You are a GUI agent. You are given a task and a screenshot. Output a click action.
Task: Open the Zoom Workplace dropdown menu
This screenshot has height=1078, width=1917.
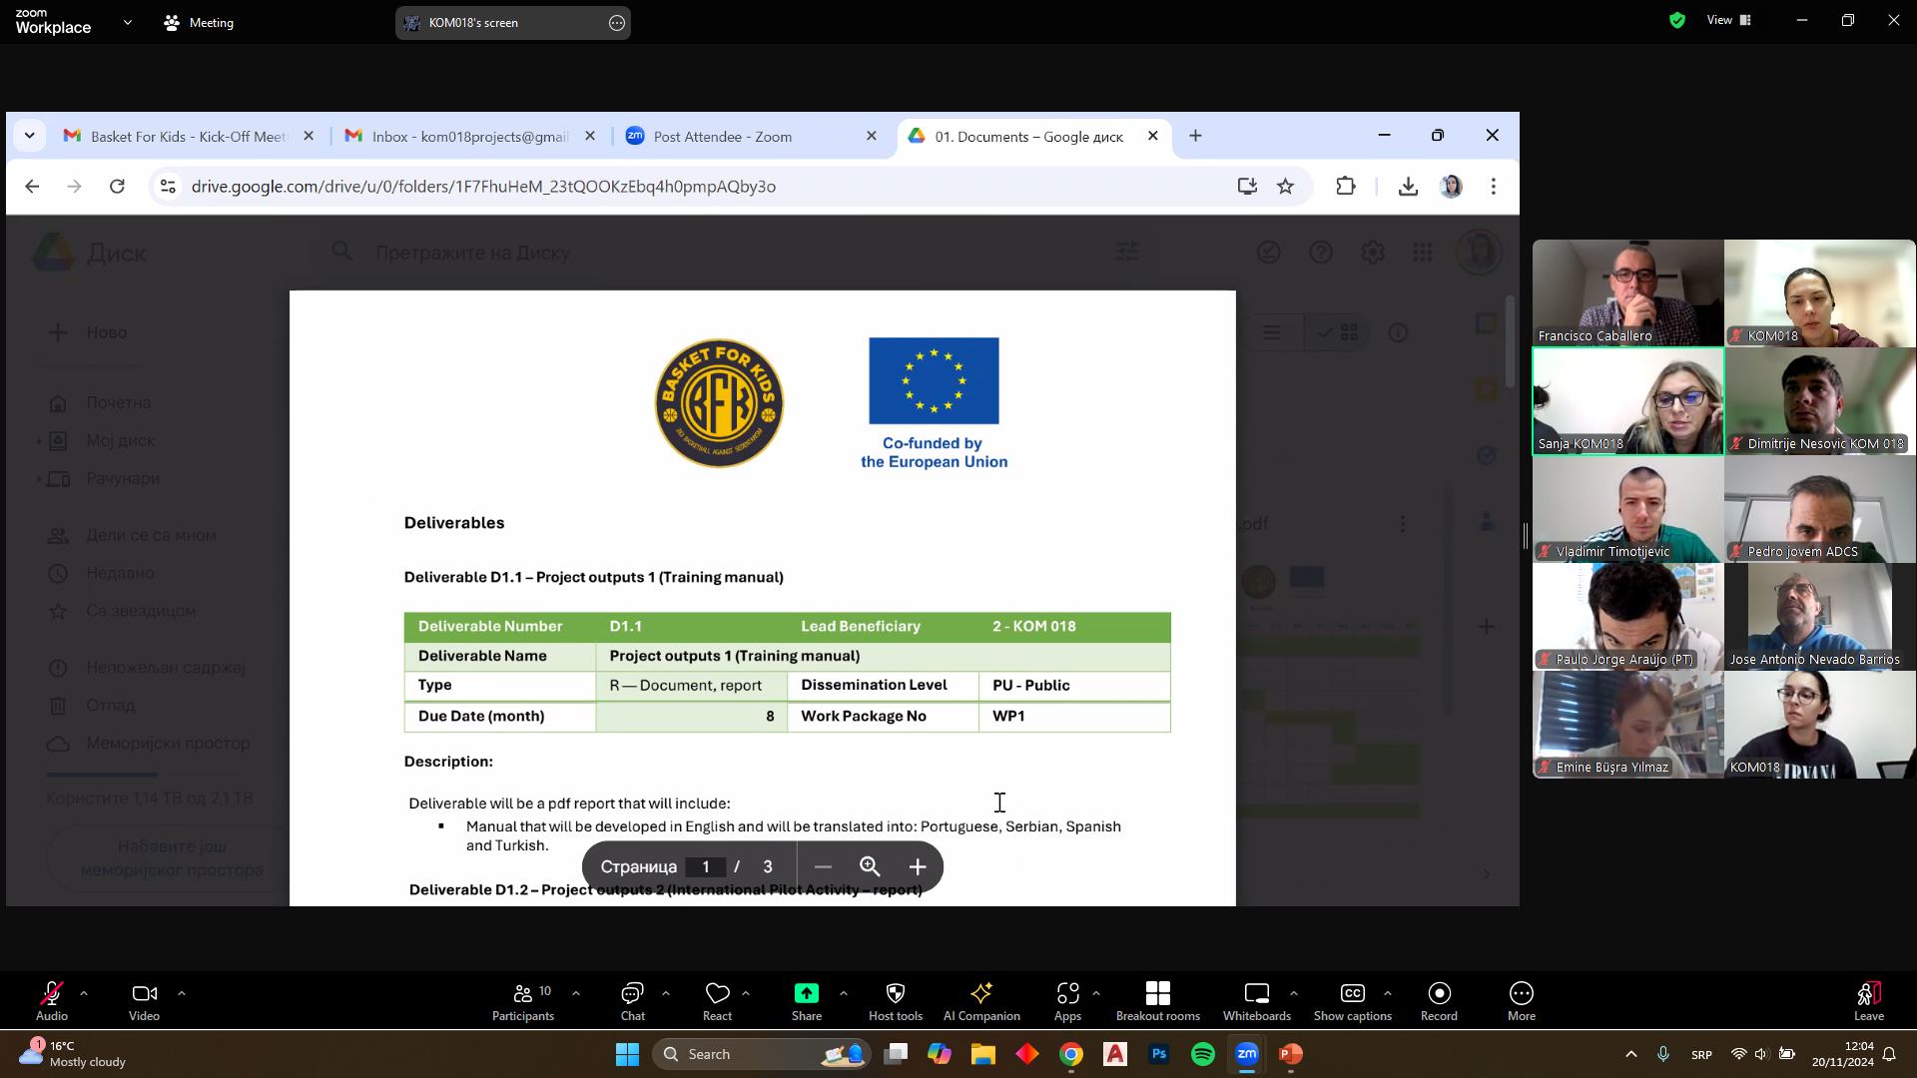pos(127,22)
